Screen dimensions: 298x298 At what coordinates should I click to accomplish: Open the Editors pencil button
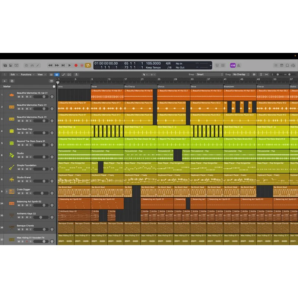[38, 66]
